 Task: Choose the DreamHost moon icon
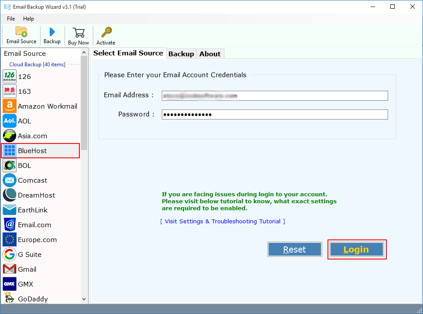[x=10, y=195]
